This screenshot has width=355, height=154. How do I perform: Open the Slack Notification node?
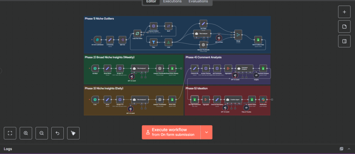tap(263, 100)
